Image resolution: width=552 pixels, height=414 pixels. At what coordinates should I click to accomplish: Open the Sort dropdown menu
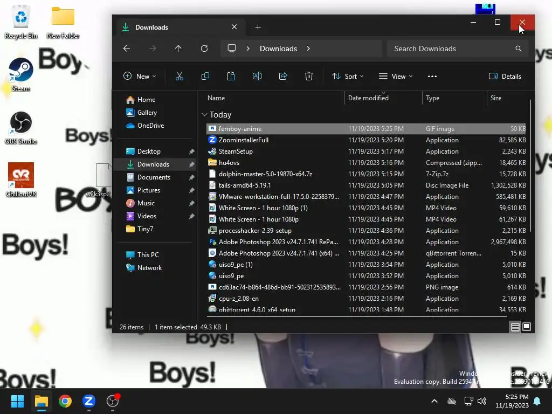pyautogui.click(x=348, y=76)
